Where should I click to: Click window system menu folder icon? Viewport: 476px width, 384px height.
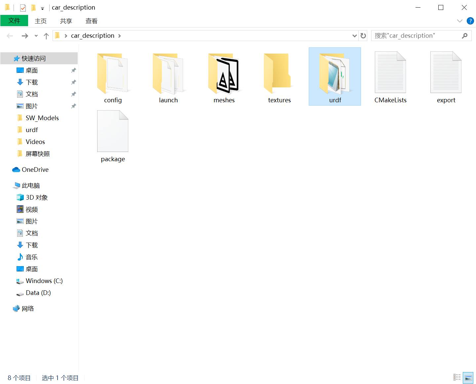tap(7, 7)
